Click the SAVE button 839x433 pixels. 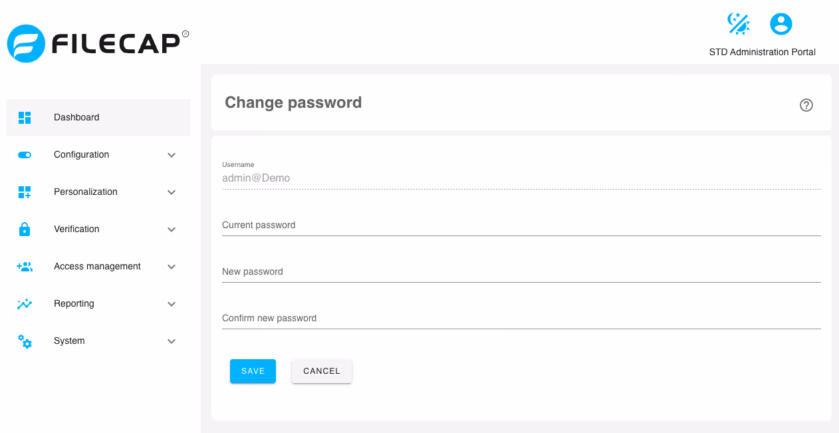[x=253, y=371]
